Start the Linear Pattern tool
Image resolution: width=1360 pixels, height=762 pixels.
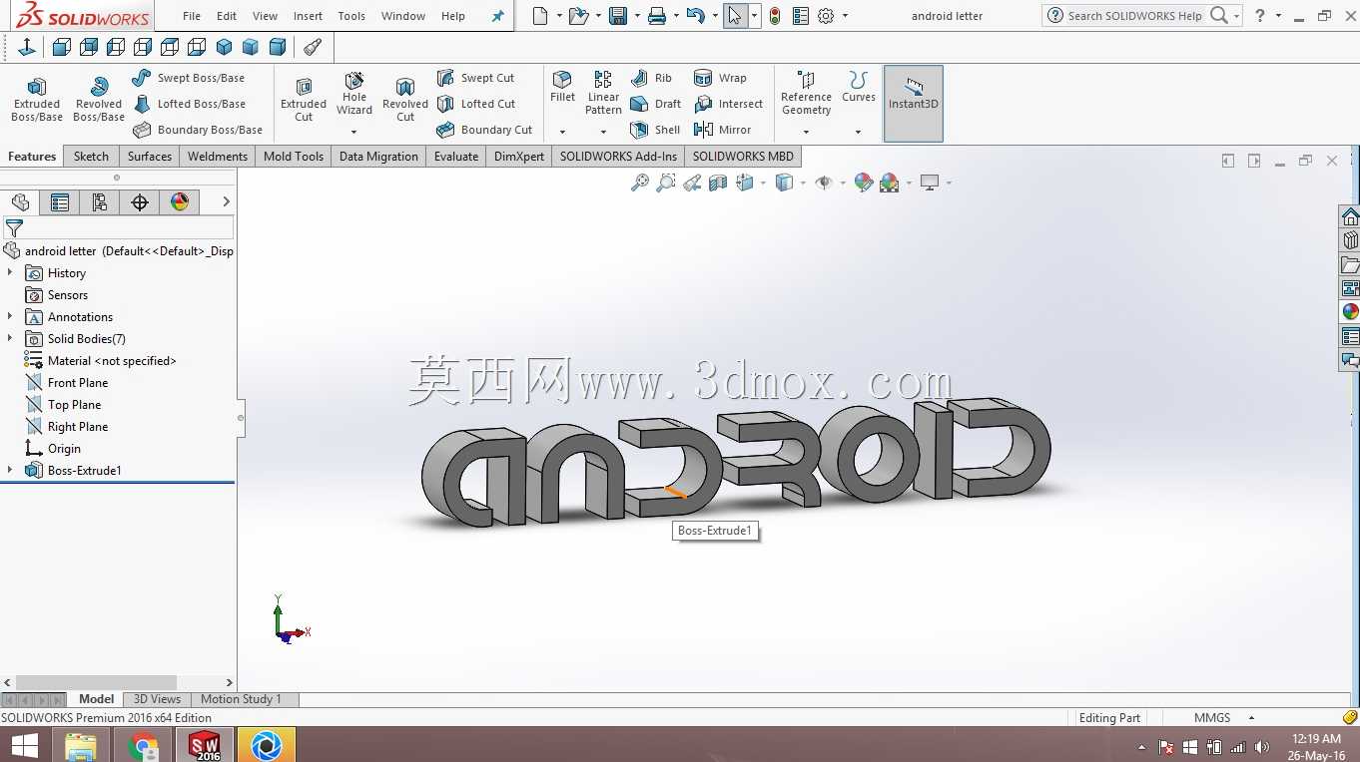(x=603, y=93)
